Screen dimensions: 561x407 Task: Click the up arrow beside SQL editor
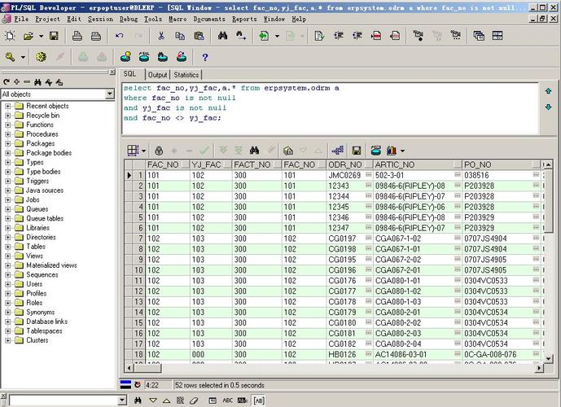coord(548,91)
